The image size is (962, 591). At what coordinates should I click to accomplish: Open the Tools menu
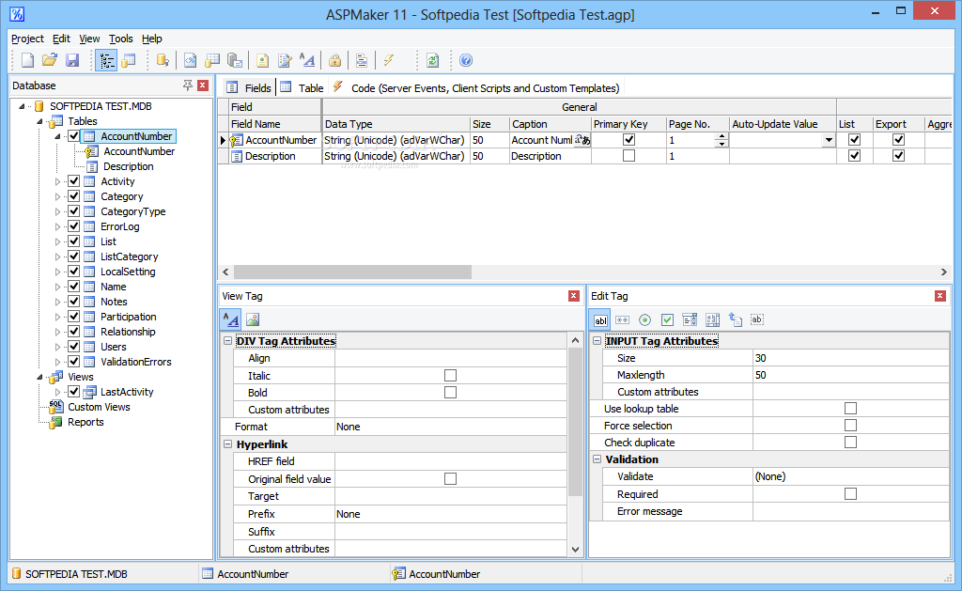121,39
